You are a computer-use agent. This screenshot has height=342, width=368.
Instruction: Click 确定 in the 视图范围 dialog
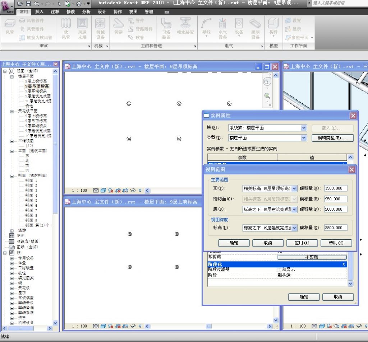pos(234,243)
